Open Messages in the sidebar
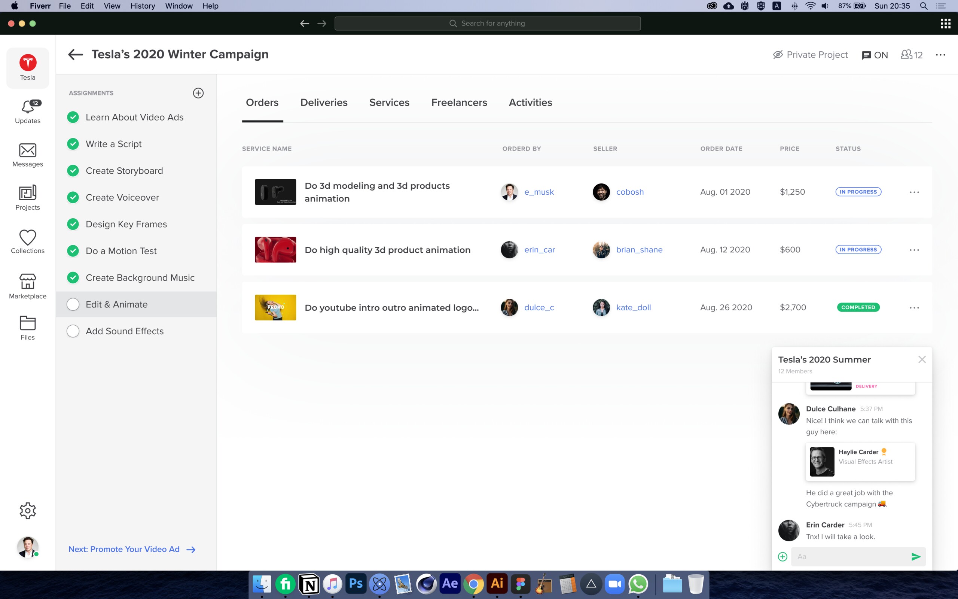The height and width of the screenshot is (599, 958). pos(28,155)
